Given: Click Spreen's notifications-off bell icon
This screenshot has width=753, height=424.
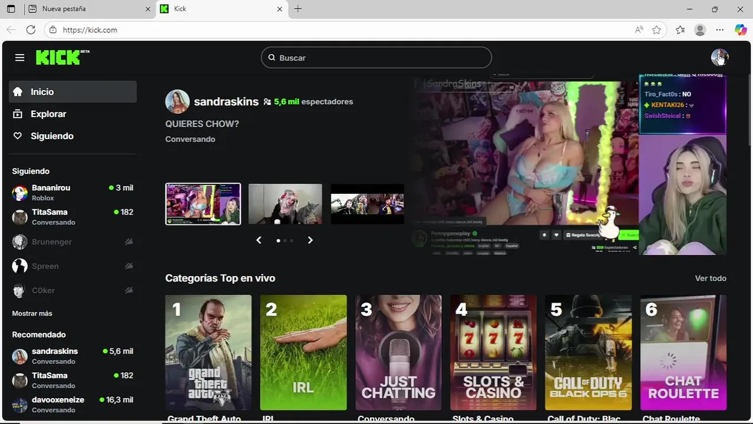Looking at the screenshot, I should pos(129,266).
